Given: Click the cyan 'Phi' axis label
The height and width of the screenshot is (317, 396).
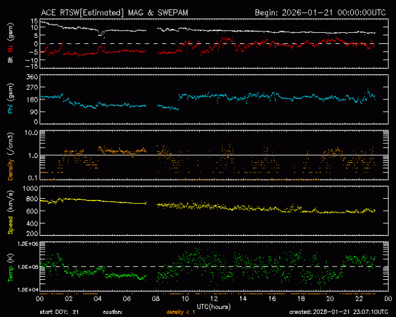Looking at the screenshot, I should click(x=10, y=108).
